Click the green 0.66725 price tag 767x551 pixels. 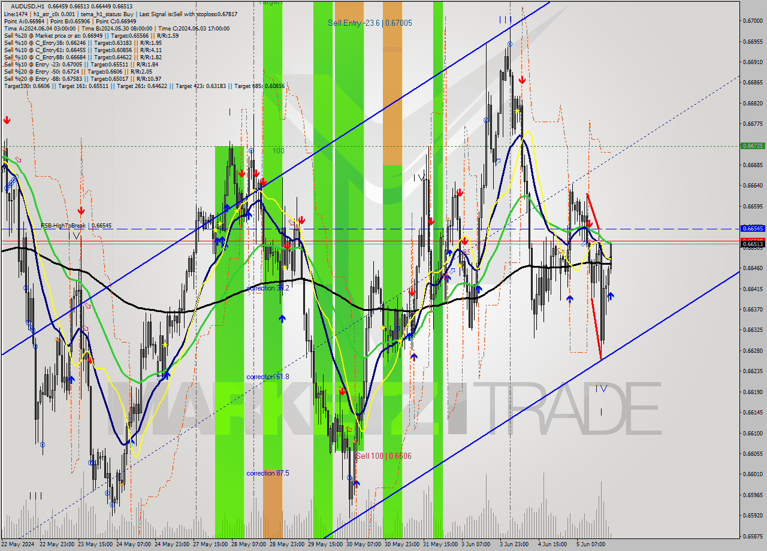(753, 146)
